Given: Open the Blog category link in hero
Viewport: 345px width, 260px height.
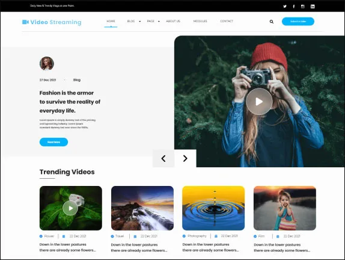Looking at the screenshot, I should coord(77,80).
